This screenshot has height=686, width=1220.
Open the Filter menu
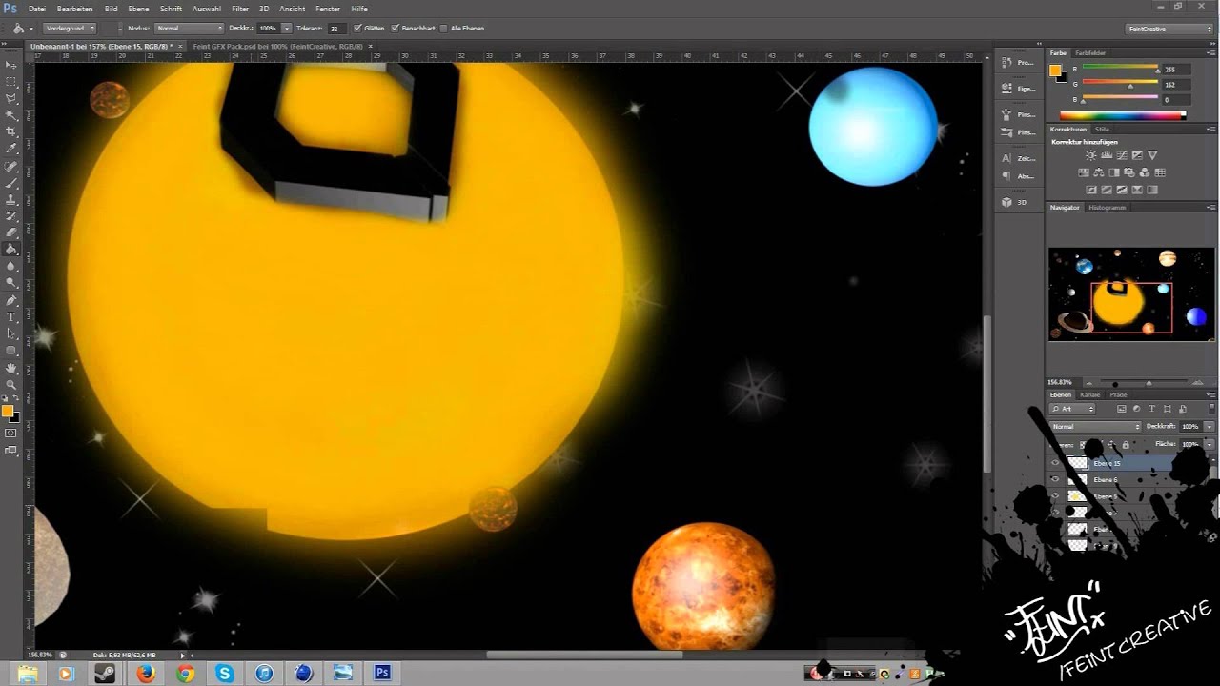pyautogui.click(x=240, y=9)
